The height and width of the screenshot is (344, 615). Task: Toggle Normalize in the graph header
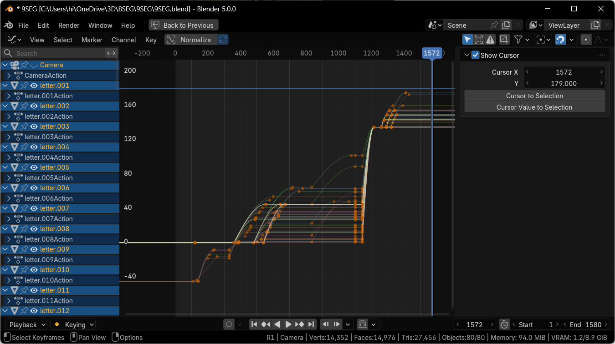191,40
